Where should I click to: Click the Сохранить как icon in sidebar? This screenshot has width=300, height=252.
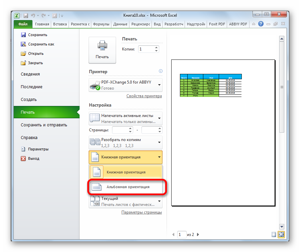tap(23, 44)
